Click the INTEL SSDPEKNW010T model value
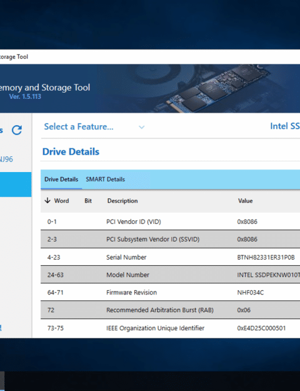This screenshot has height=391, width=300. point(269,275)
